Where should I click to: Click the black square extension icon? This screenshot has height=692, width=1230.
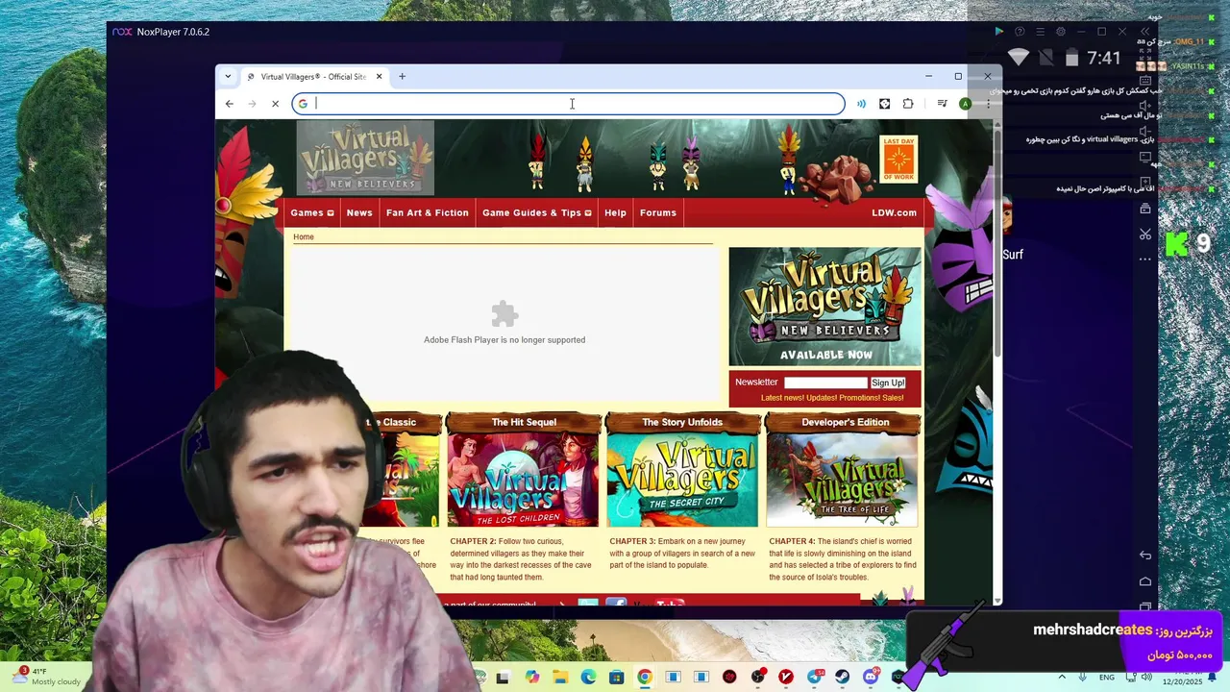point(884,104)
